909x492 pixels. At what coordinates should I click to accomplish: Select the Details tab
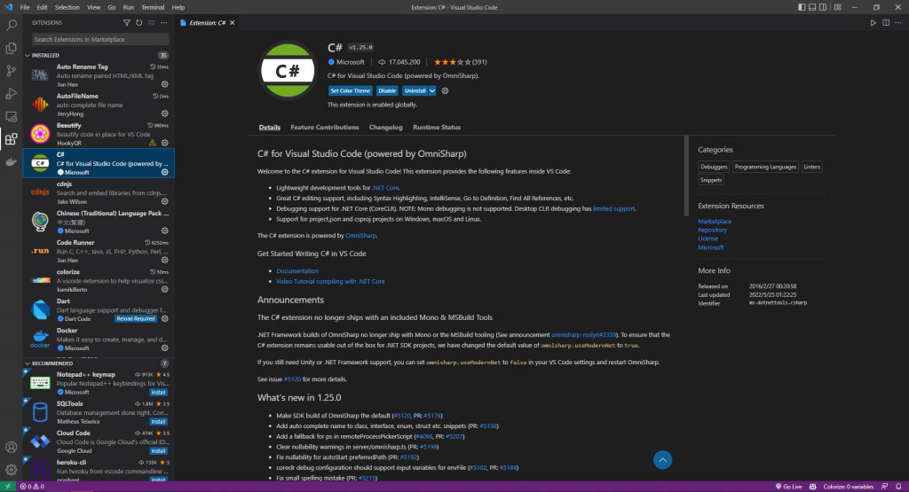coord(270,128)
